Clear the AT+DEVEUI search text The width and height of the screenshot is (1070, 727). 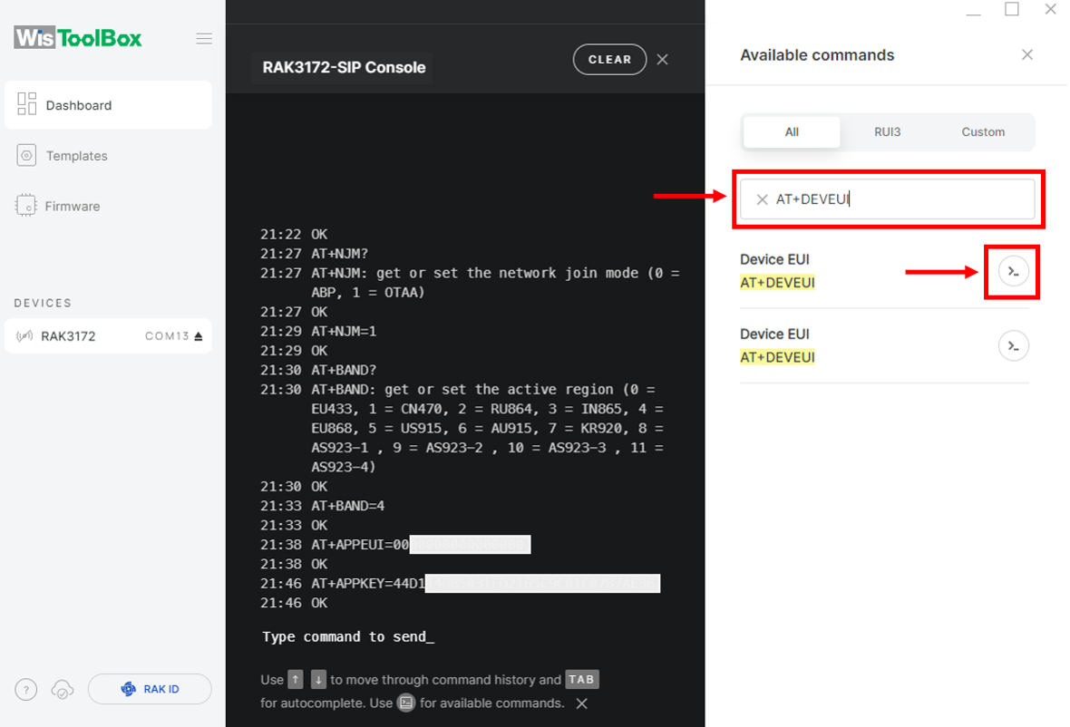point(763,199)
